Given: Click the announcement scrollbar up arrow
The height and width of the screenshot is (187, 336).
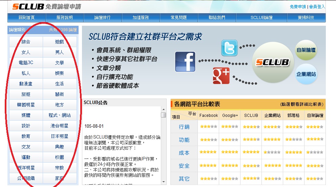Looking at the screenshot, I should 164,109.
